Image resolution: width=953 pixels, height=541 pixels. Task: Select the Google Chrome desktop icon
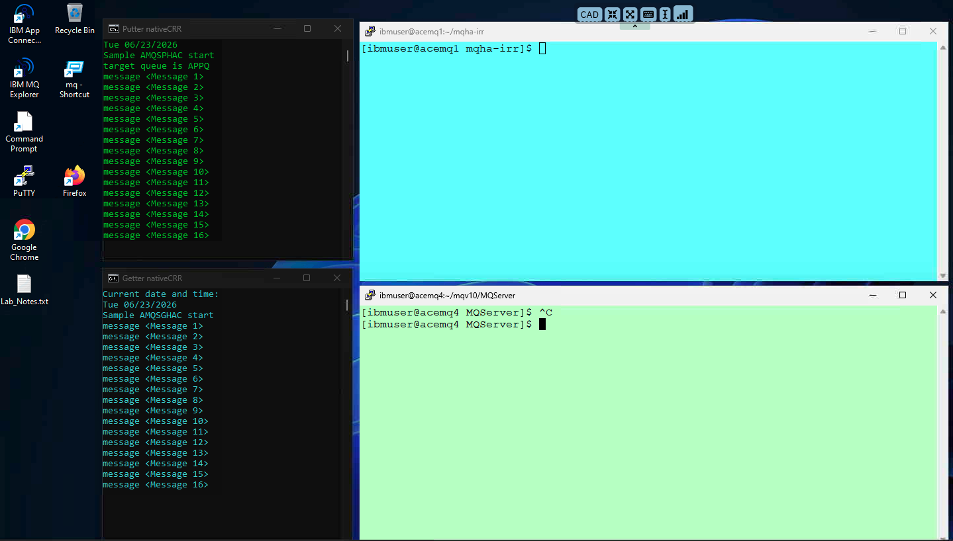click(x=24, y=240)
